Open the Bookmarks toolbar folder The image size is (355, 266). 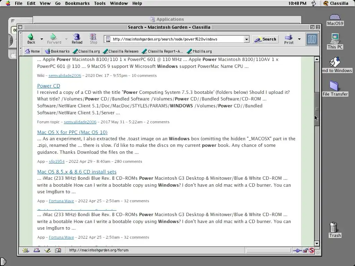[x=57, y=51]
